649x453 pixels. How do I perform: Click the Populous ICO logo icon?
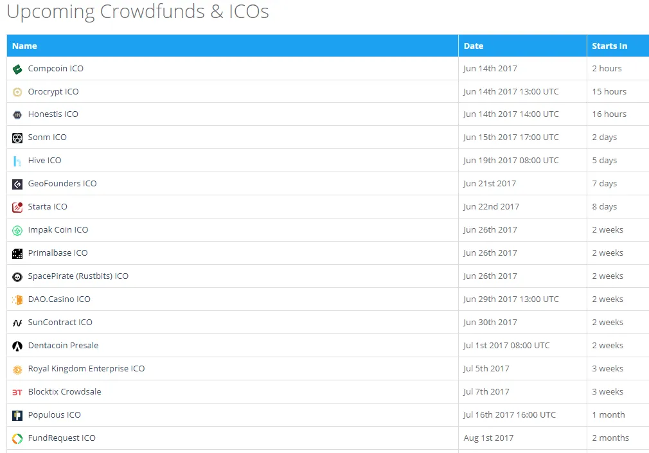[17, 415]
